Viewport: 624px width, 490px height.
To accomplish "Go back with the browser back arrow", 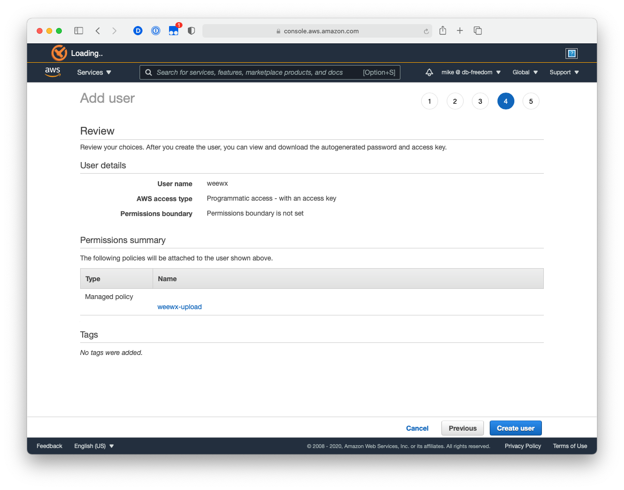I will pos(98,31).
